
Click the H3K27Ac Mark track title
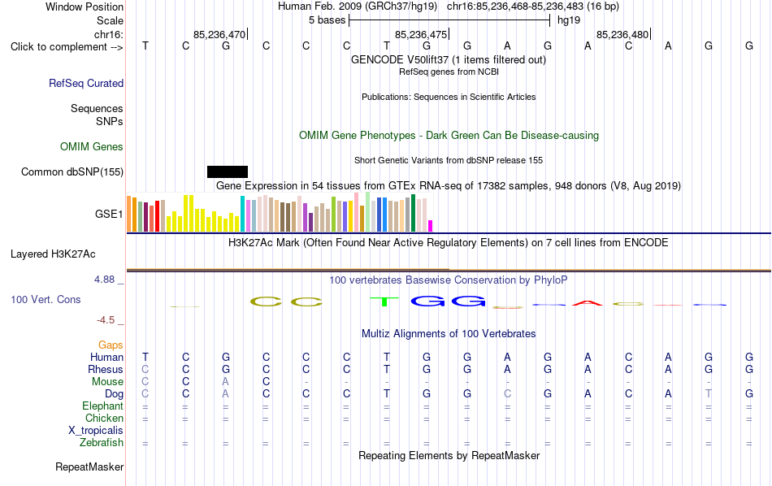(x=449, y=242)
